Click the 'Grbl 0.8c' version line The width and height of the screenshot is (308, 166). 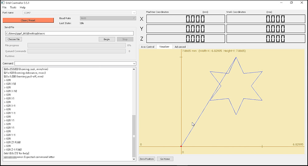click(x=17, y=153)
